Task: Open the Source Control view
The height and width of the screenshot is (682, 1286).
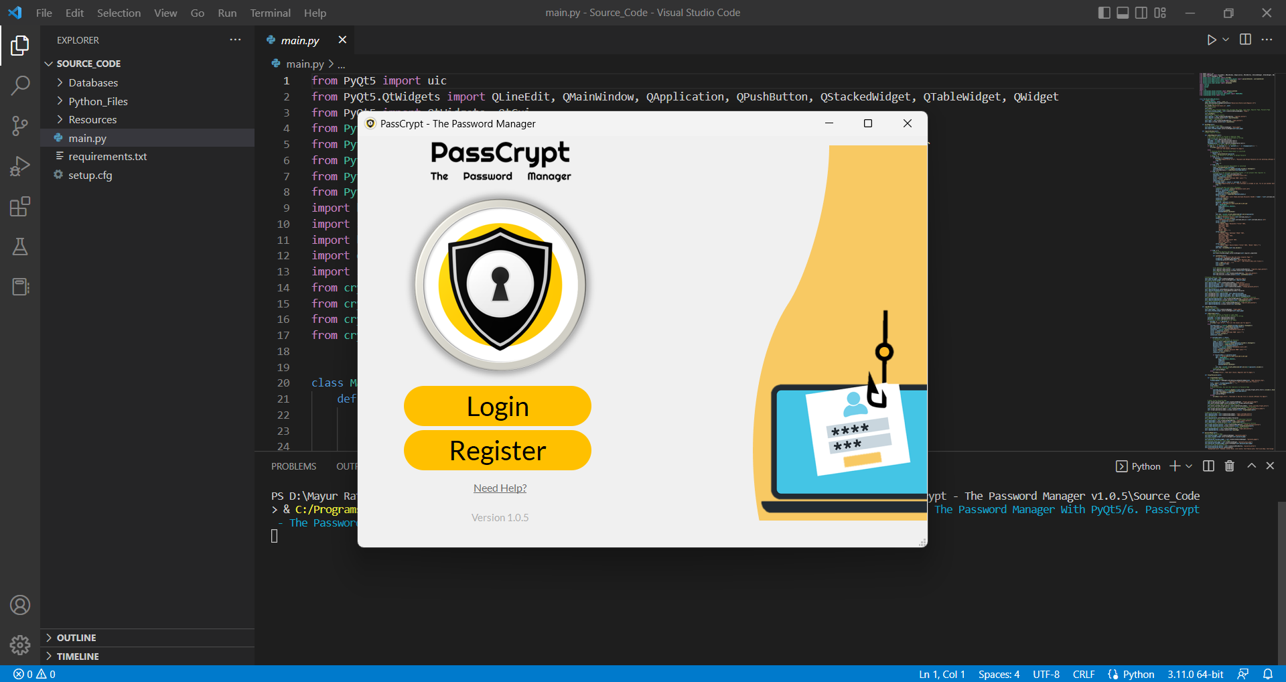Action: pos(20,125)
